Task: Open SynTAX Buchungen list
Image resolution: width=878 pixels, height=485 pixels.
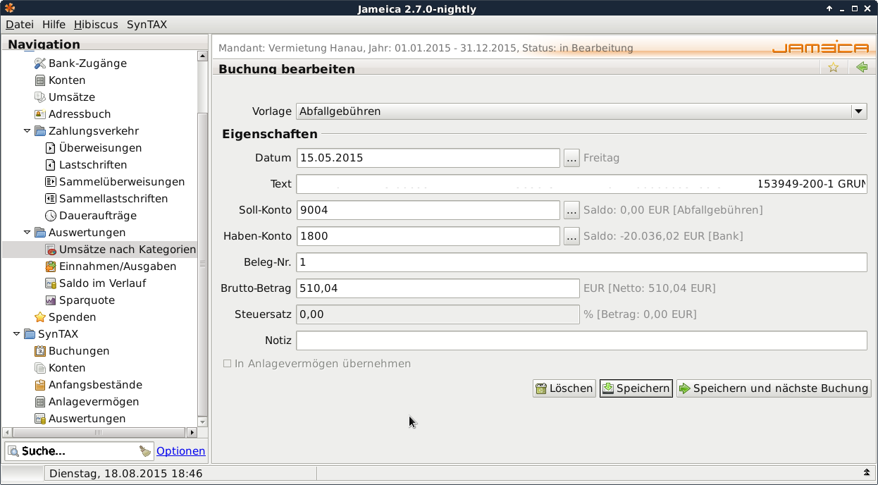Action: 78,351
